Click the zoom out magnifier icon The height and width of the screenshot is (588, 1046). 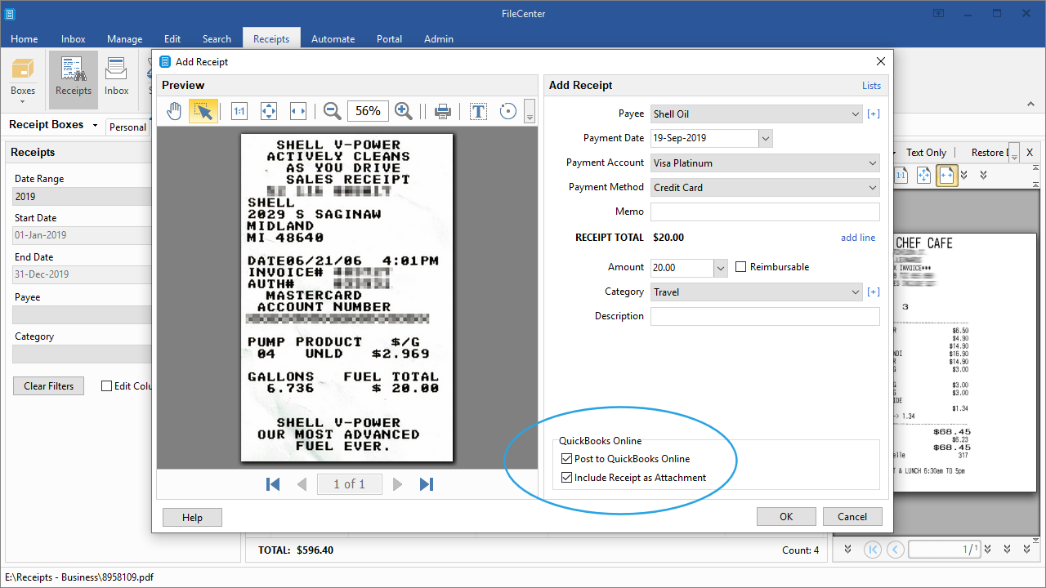tap(332, 111)
